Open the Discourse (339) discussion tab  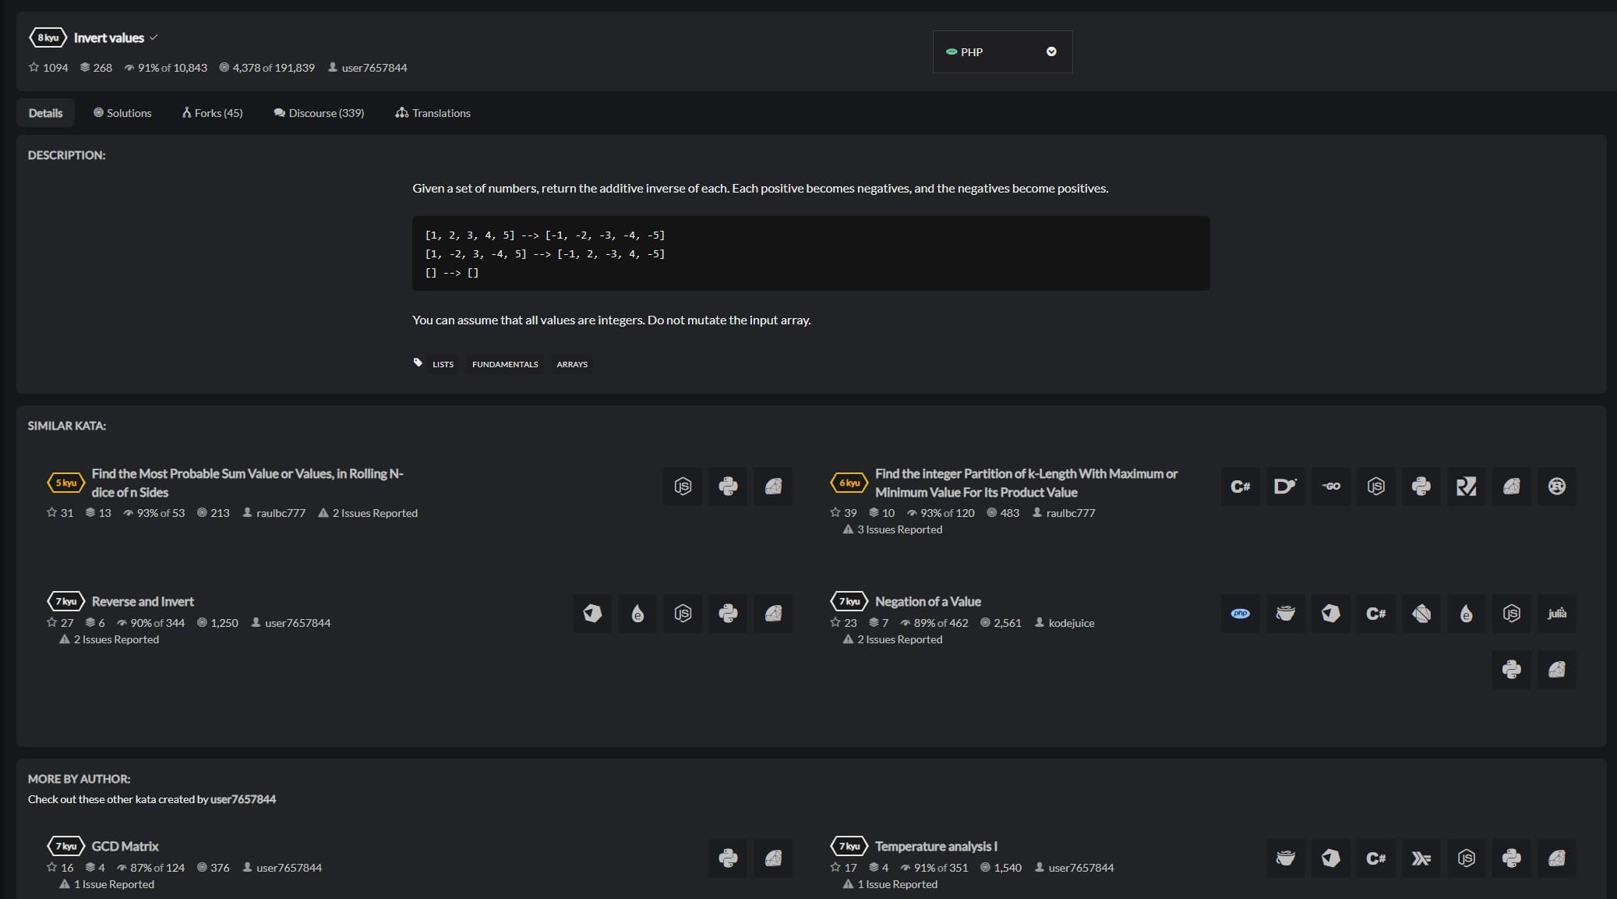pos(319,113)
